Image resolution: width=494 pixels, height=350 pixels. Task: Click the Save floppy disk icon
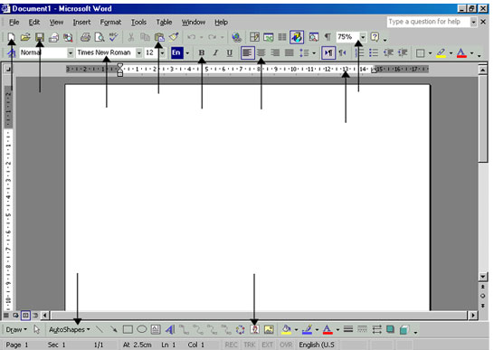click(x=40, y=37)
